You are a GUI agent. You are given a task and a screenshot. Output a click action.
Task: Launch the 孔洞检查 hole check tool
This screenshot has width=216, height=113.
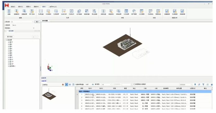[x=41, y=12]
